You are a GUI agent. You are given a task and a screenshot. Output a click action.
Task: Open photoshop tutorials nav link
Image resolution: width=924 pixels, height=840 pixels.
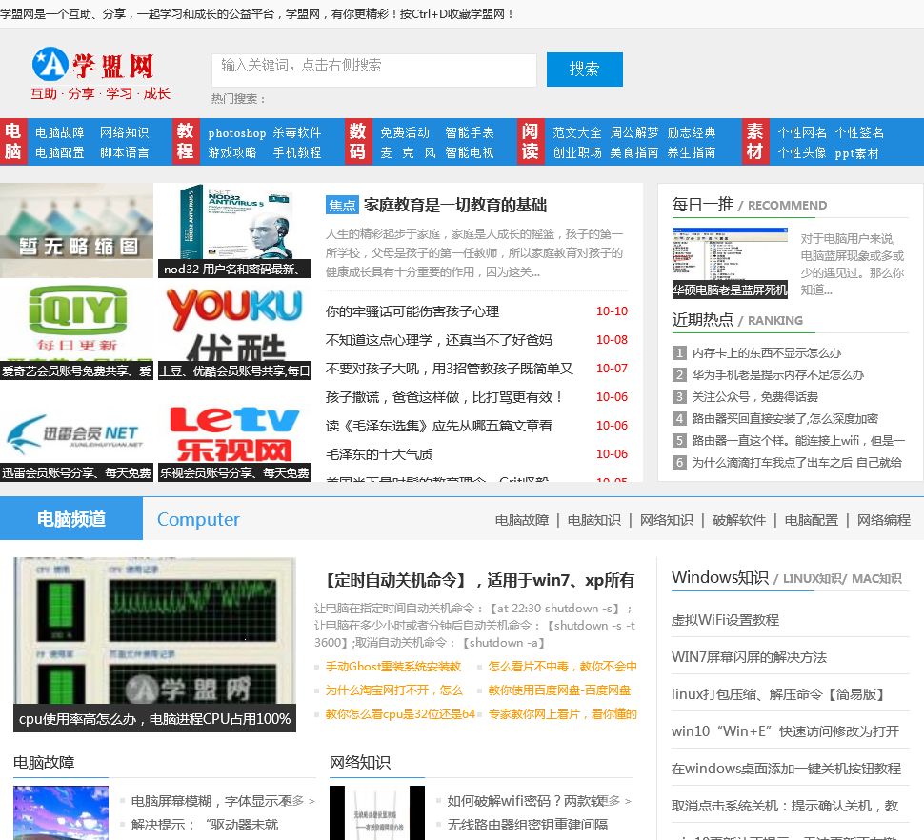coord(237,133)
